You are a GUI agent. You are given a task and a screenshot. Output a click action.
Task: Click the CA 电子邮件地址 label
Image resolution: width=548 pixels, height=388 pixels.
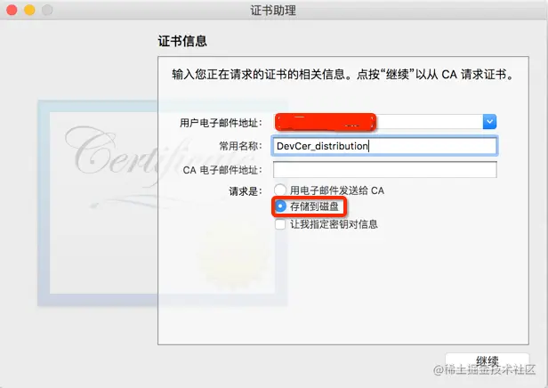(x=222, y=170)
